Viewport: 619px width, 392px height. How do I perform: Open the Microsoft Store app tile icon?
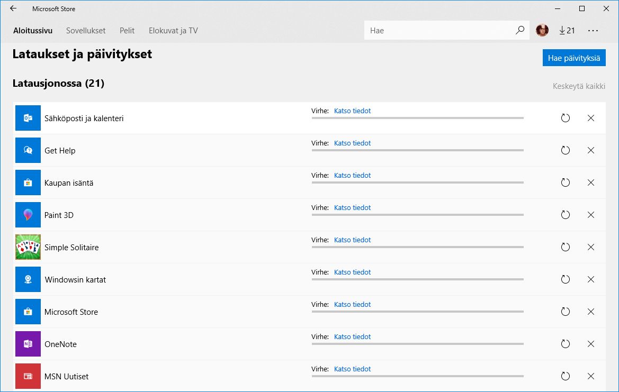[x=28, y=312]
